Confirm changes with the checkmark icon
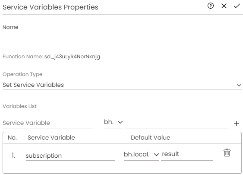This screenshot has width=243, height=175. tap(237, 6)
